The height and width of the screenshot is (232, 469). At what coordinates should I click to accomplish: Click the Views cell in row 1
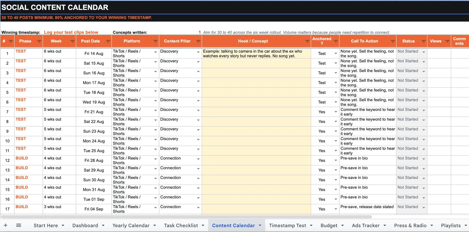point(439,53)
